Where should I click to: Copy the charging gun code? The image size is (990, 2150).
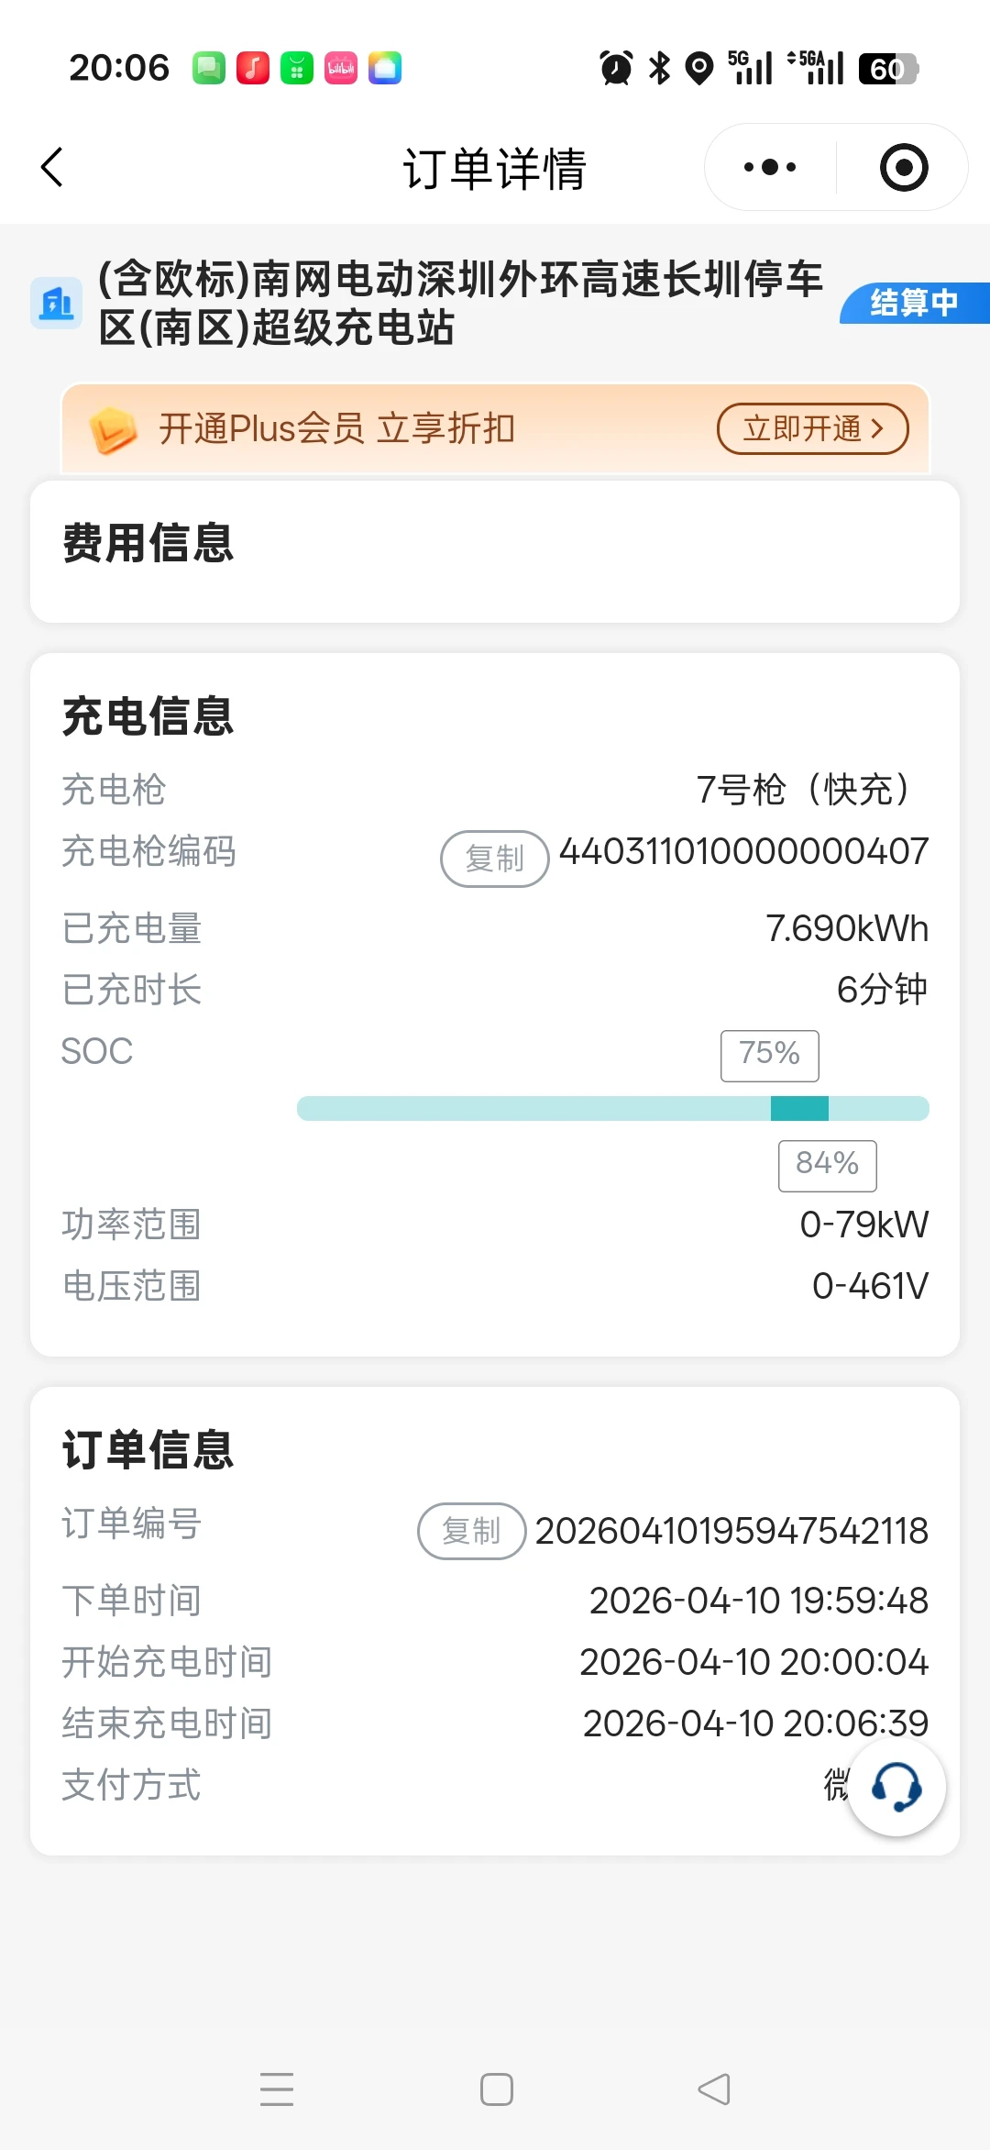(494, 859)
